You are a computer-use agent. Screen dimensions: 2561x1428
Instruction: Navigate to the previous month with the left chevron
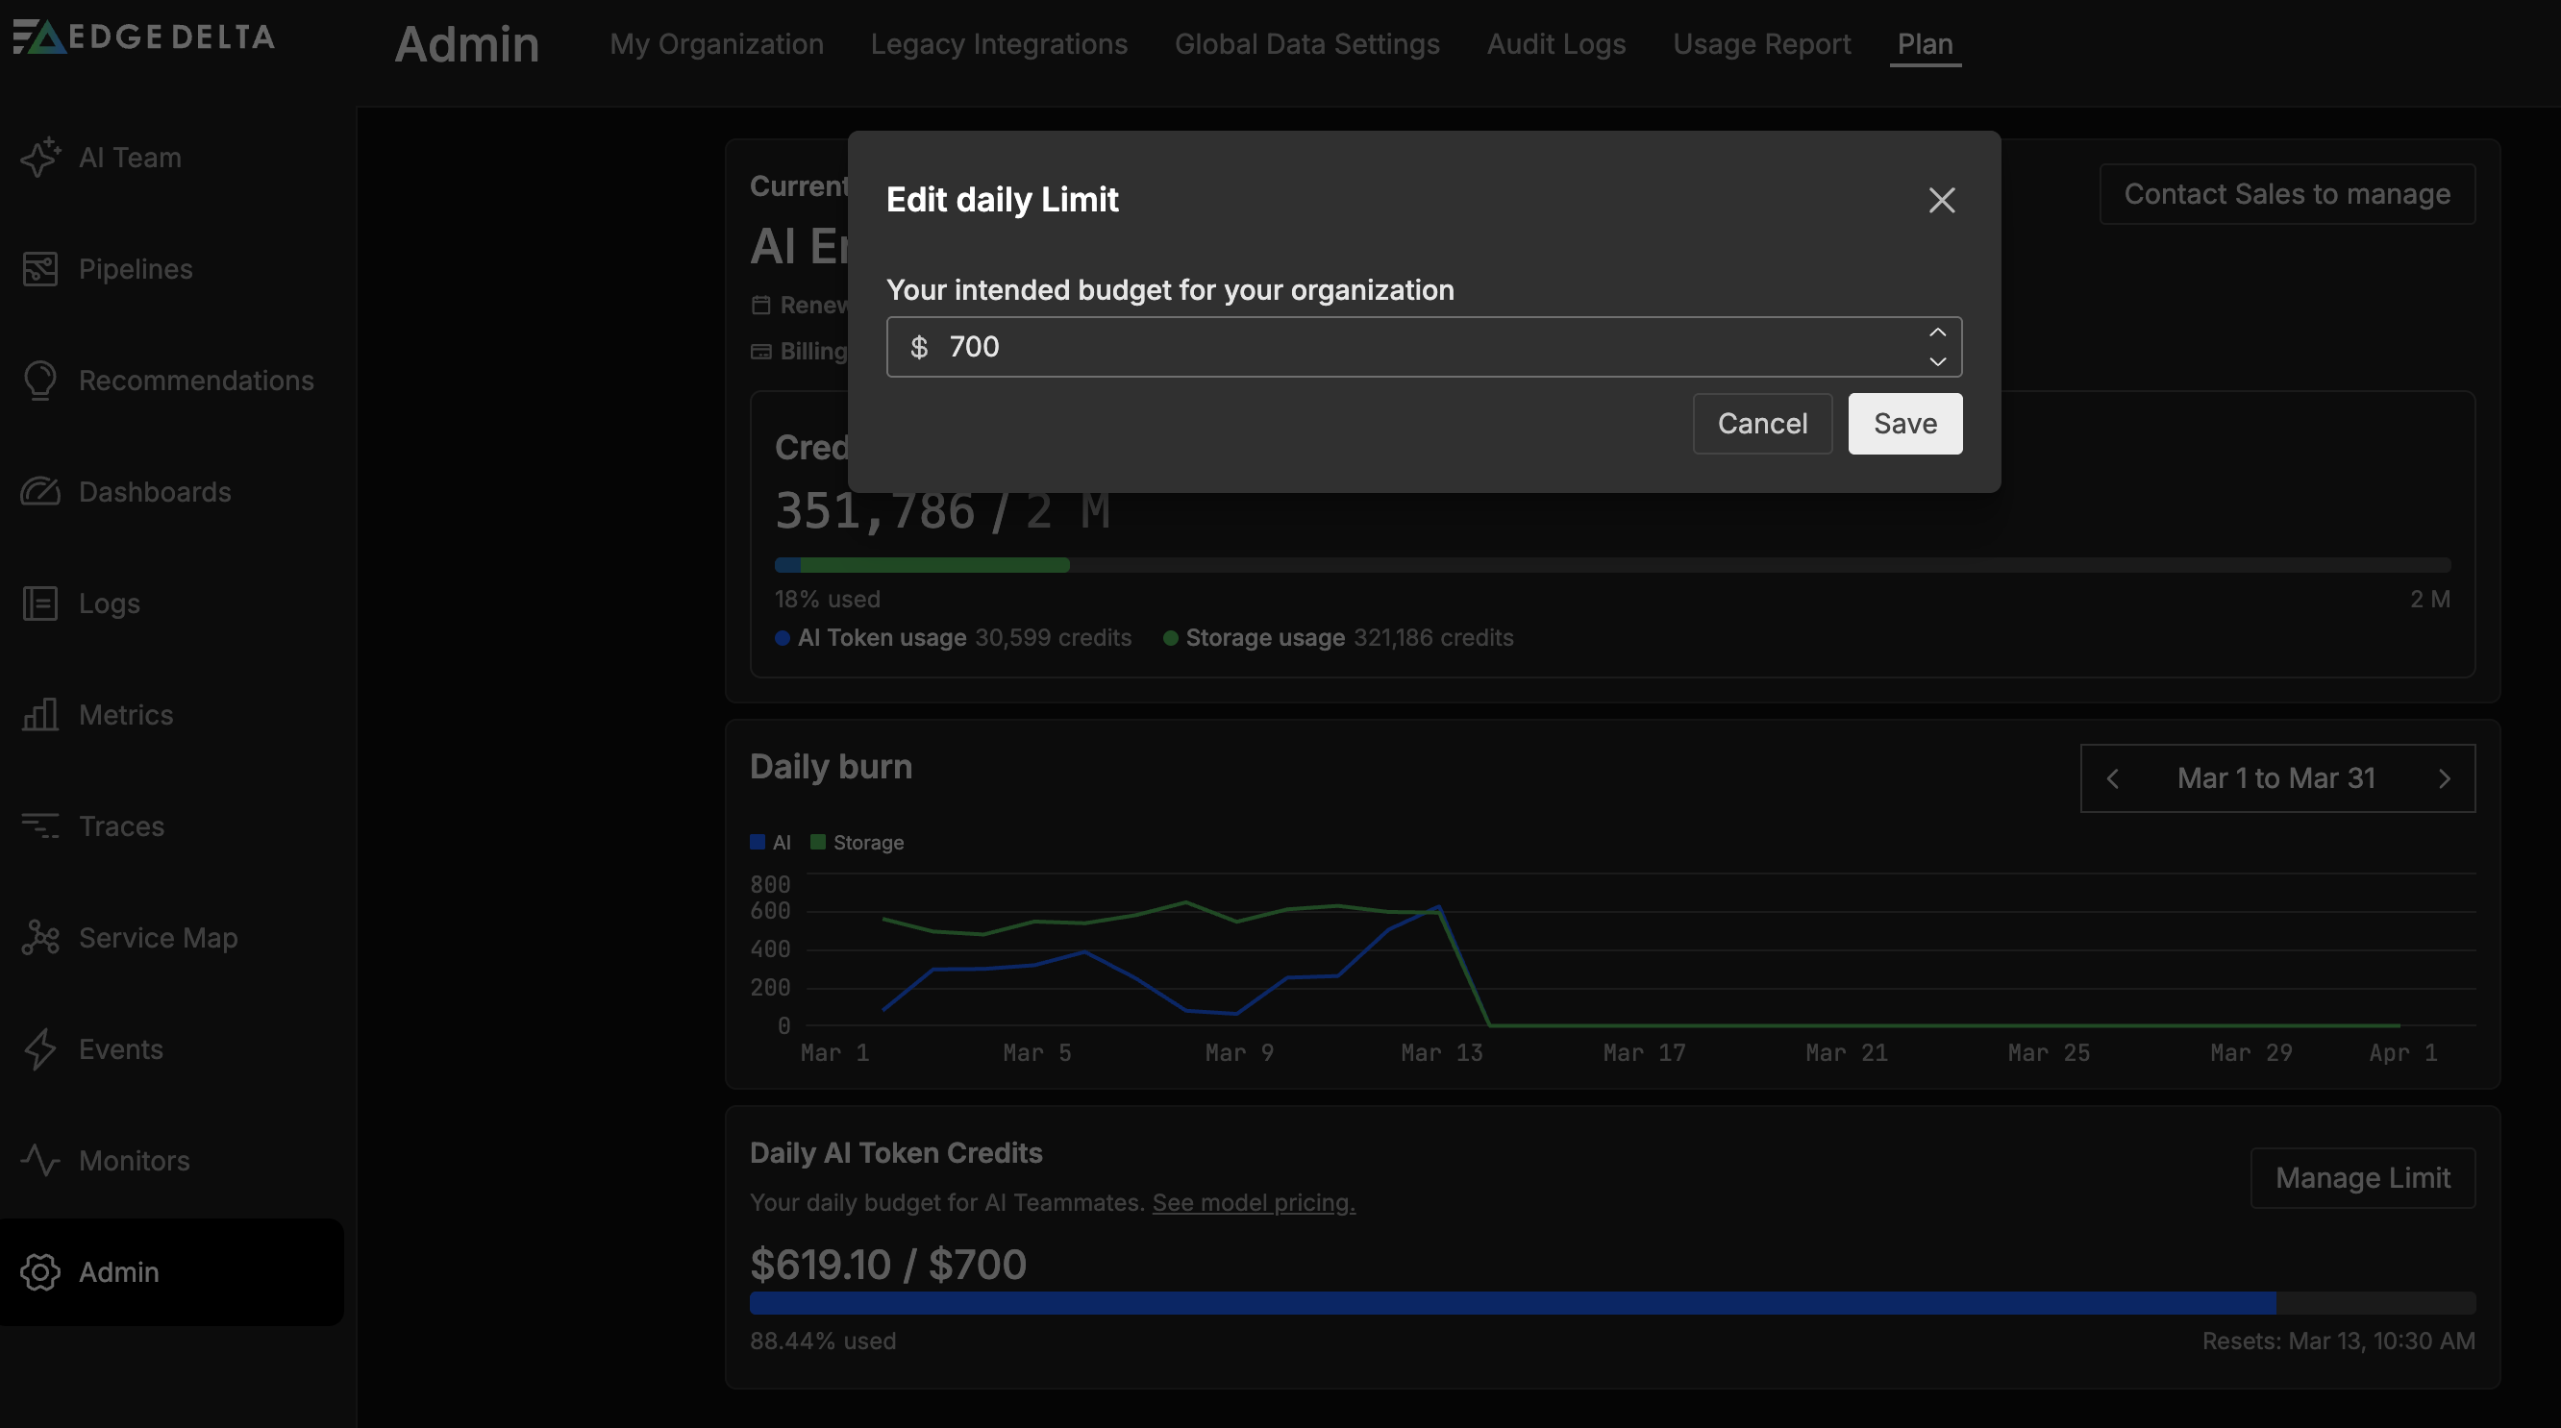click(x=2113, y=778)
